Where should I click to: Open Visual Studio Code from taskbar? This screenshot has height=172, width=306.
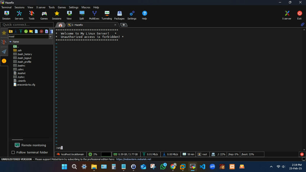(203, 167)
